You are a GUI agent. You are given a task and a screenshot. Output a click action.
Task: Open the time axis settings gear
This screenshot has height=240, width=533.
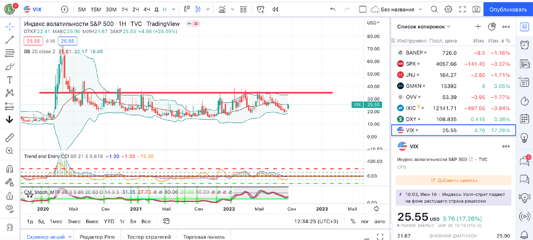point(376,208)
